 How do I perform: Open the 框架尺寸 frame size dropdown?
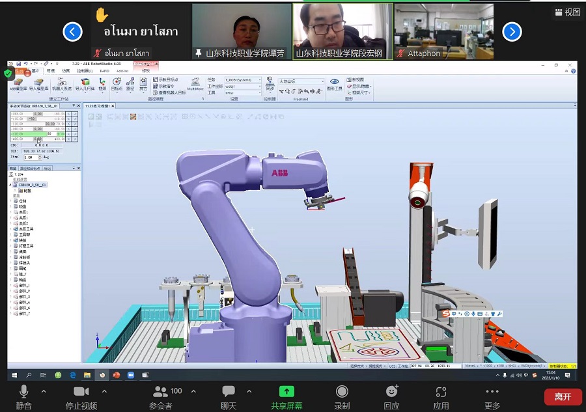pyautogui.click(x=359, y=92)
